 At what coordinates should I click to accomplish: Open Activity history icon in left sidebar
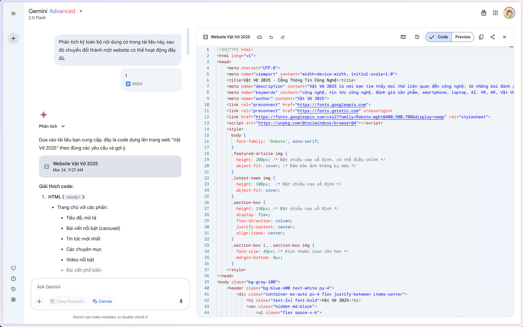point(13,289)
